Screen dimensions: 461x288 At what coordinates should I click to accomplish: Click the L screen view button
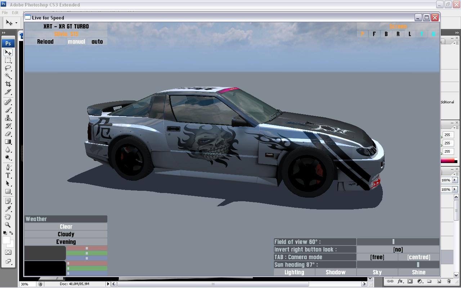point(410,34)
